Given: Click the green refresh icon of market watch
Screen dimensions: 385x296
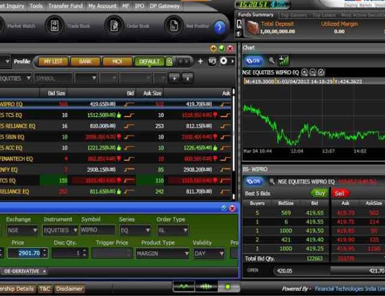Looking at the screenshot, I should tap(222, 49).
